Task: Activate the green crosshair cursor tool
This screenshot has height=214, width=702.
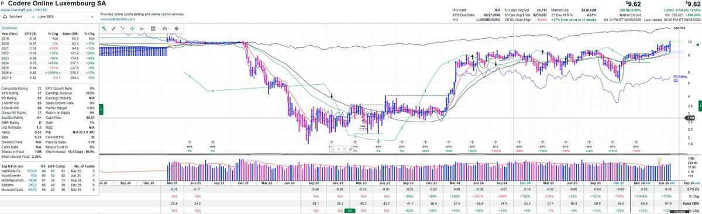Action: coord(132,29)
